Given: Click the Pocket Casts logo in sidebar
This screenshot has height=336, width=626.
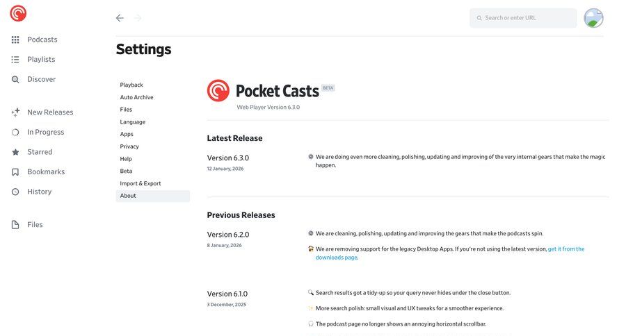Looking at the screenshot, I should coord(18,13).
